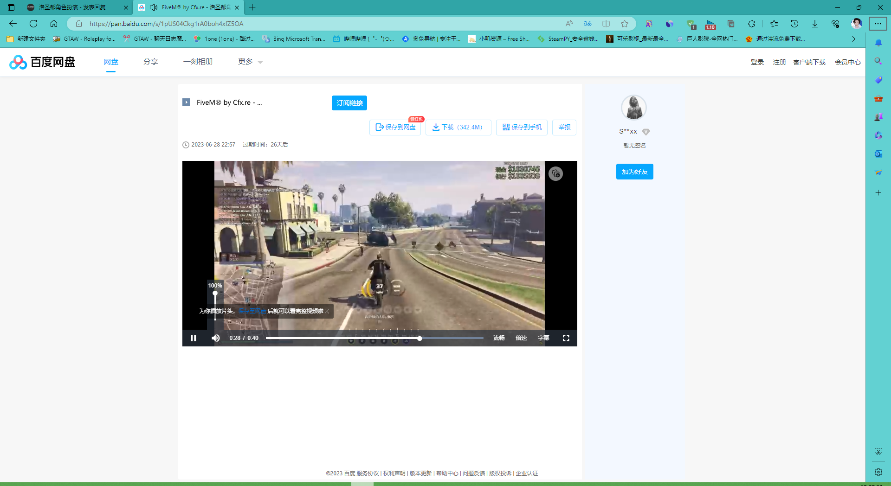Click the video file type icon

[186, 102]
